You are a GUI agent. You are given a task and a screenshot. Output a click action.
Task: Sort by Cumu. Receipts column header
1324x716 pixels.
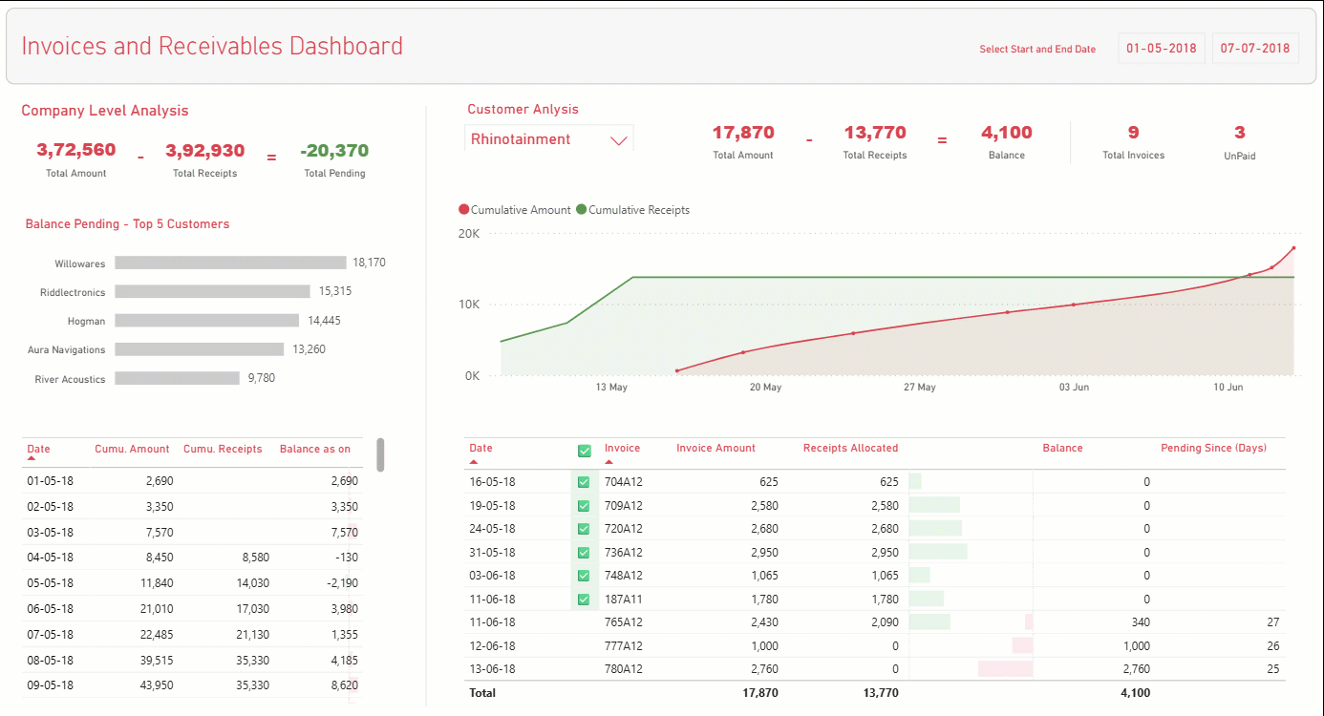pyautogui.click(x=223, y=449)
